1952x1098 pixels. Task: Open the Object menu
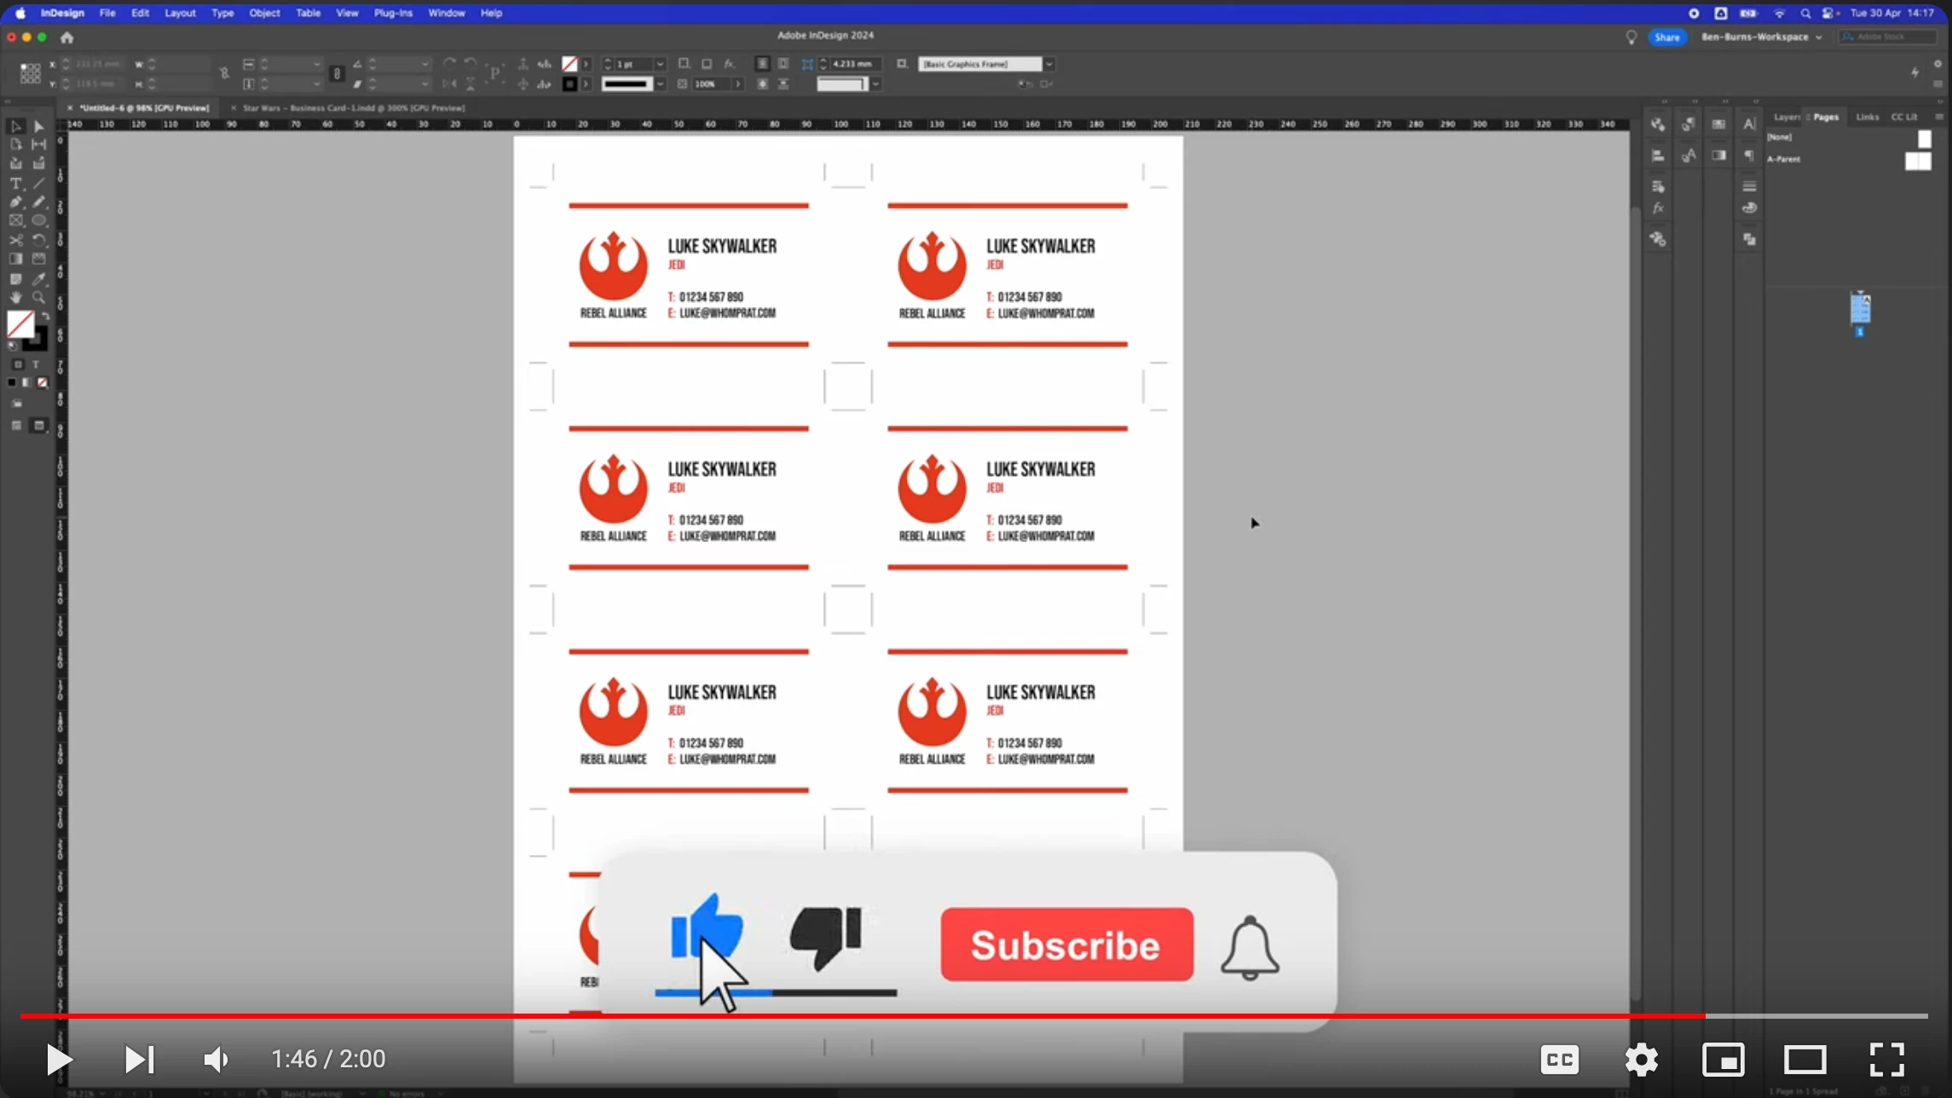[264, 13]
